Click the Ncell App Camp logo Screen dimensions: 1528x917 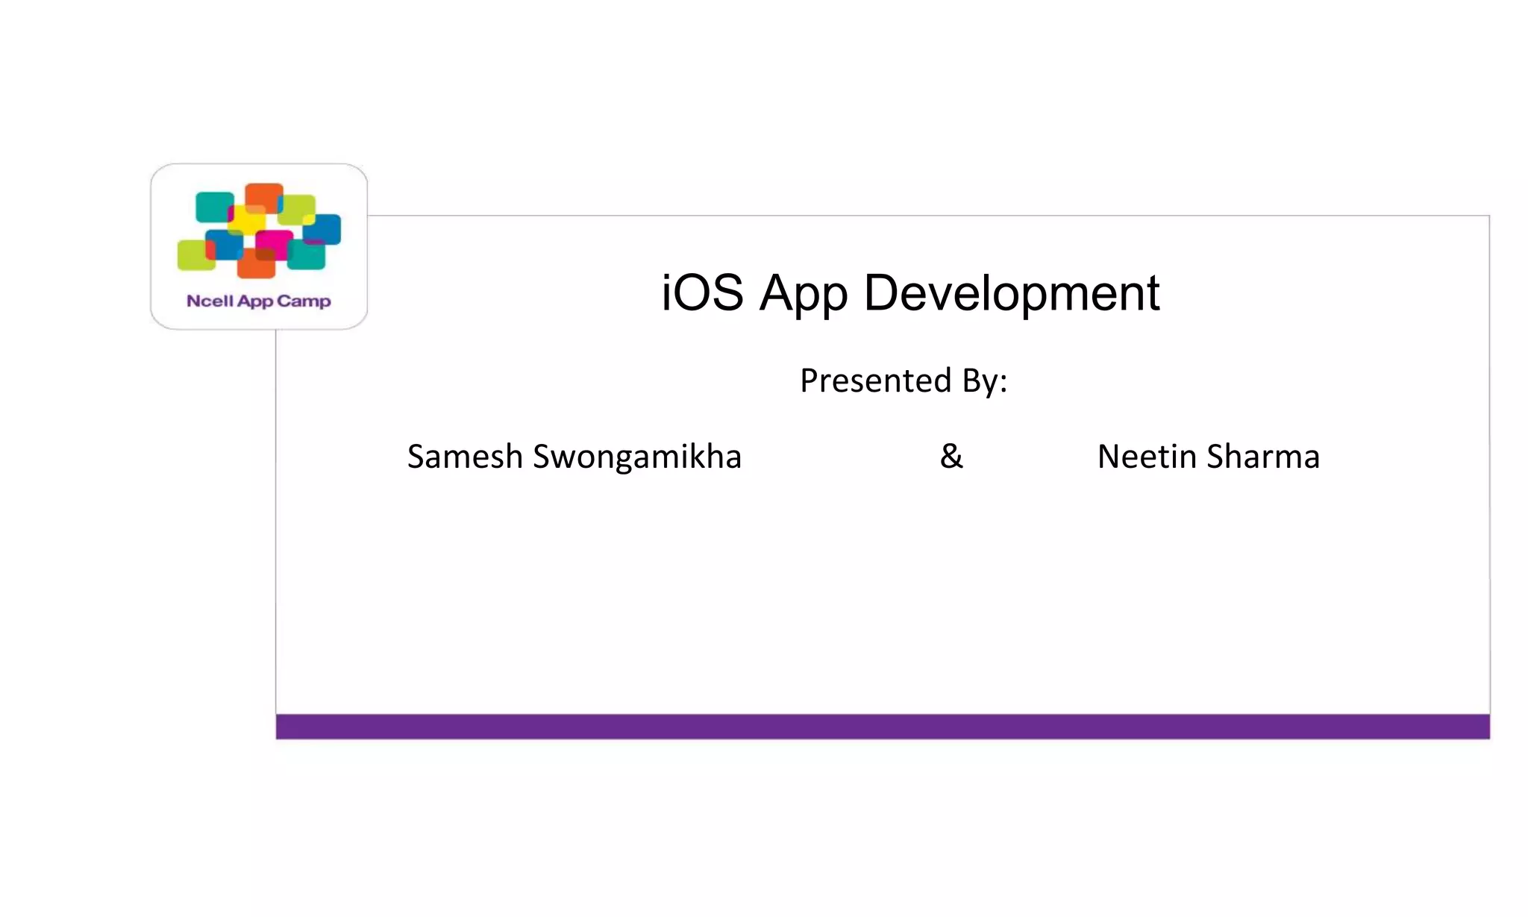259,246
